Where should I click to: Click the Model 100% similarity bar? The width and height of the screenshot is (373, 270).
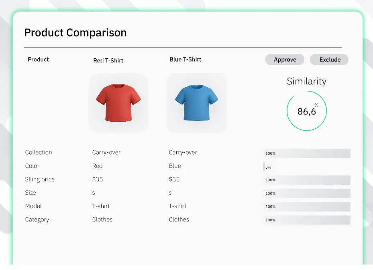point(307,207)
